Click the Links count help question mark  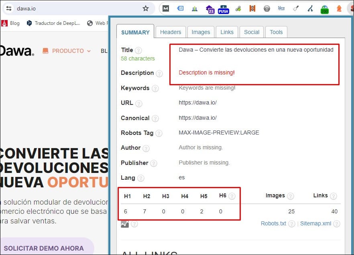tap(333, 196)
